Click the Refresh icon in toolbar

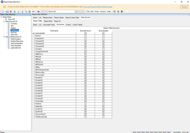point(14,11)
